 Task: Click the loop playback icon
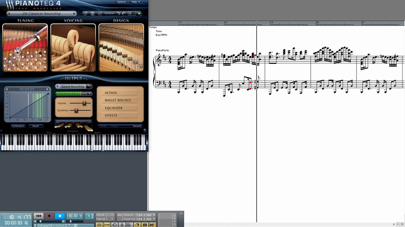[x=115, y=225]
